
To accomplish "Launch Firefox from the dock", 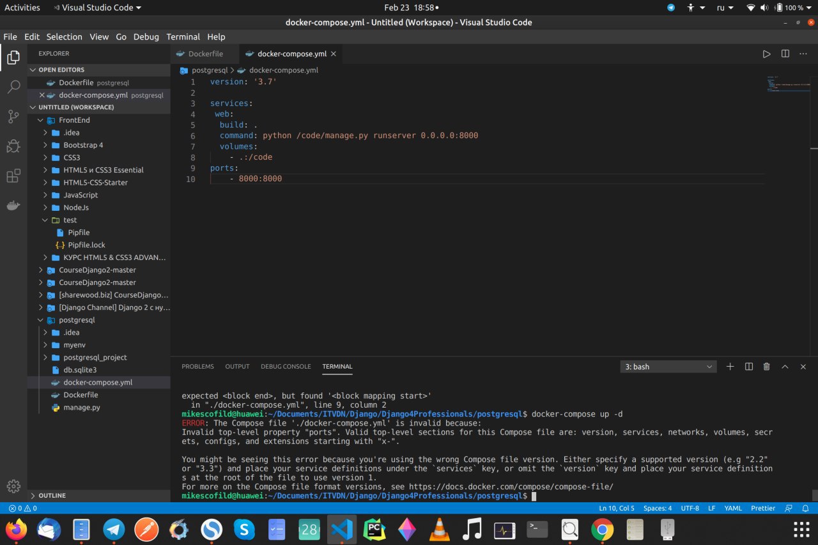I will pyautogui.click(x=16, y=529).
